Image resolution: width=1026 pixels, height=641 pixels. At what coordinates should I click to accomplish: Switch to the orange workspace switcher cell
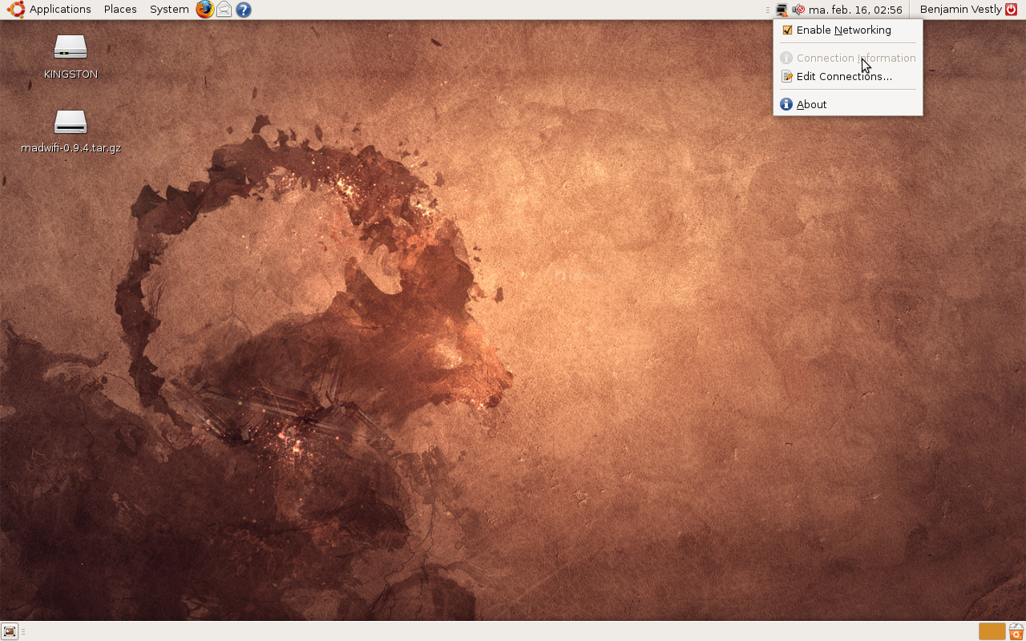click(992, 631)
